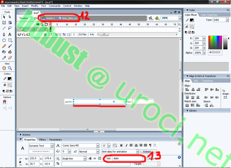
Task: Toggle Snap to Objects magnet option
Action: coord(5,102)
